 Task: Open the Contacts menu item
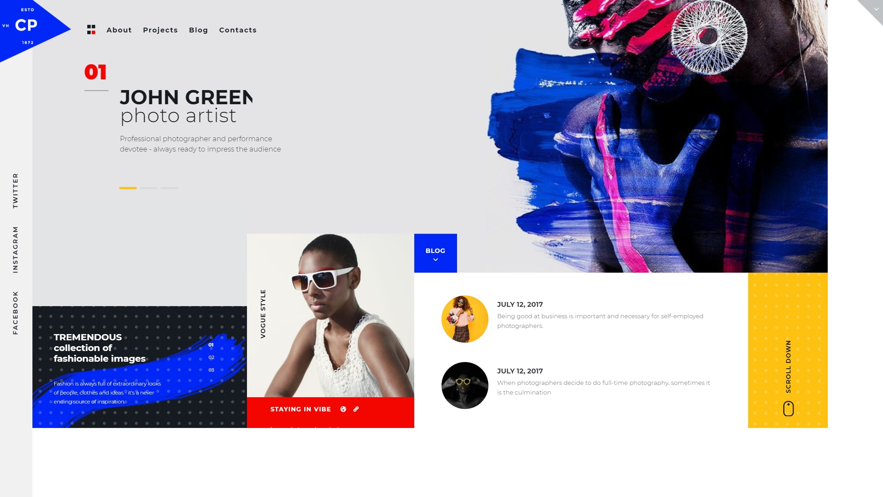point(238,30)
